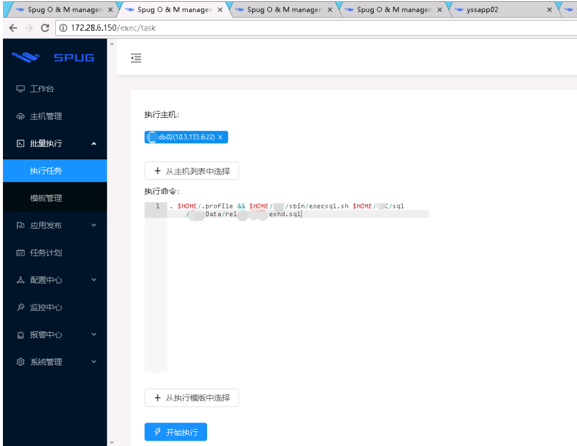Viewport: 577px width, 446px height.
Task: Open 模板管理 submenu item
Action: tap(55, 198)
